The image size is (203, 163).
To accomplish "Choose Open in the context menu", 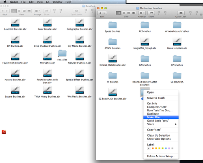I will (161, 92).
